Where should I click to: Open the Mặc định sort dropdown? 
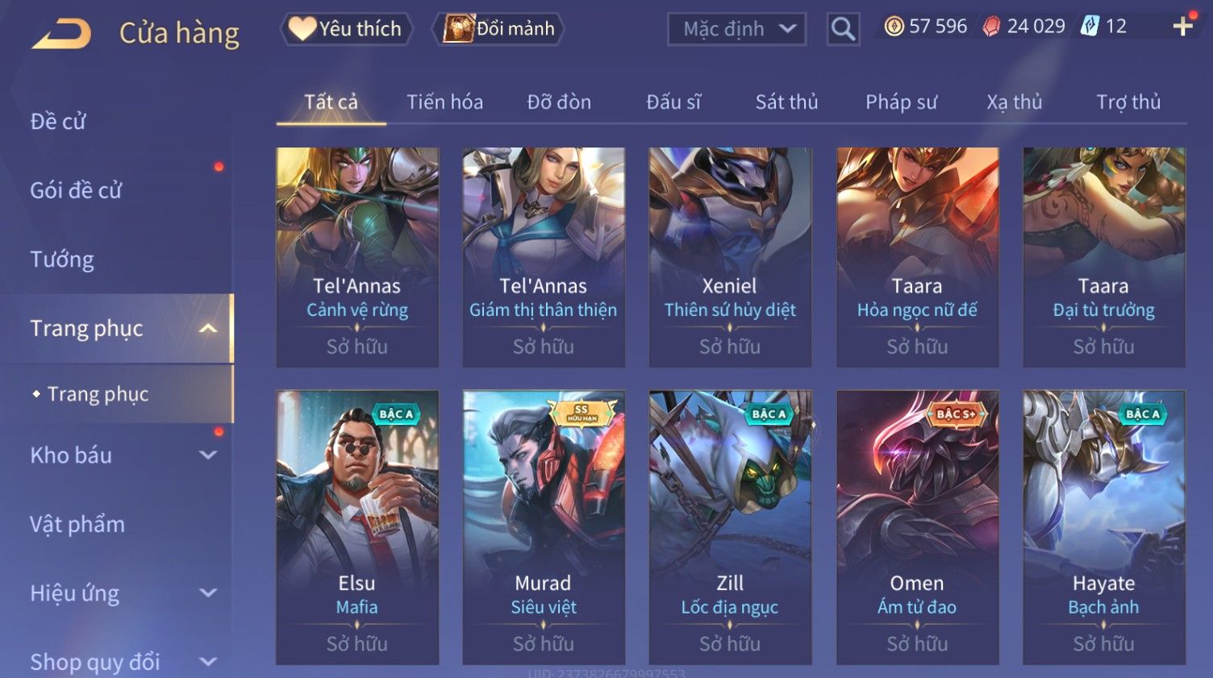(736, 29)
